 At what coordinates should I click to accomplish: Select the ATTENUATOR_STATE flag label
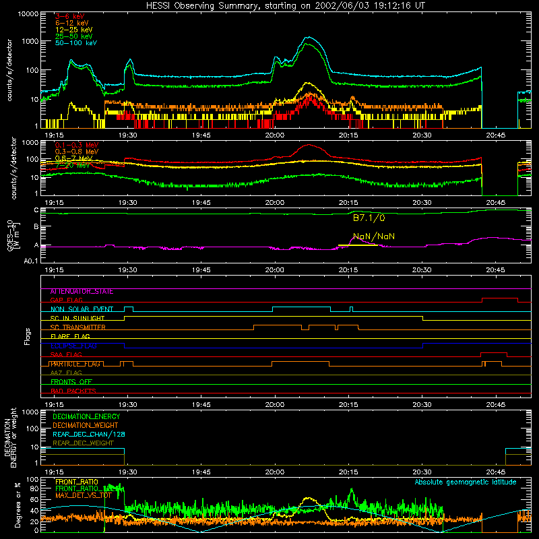[82, 292]
